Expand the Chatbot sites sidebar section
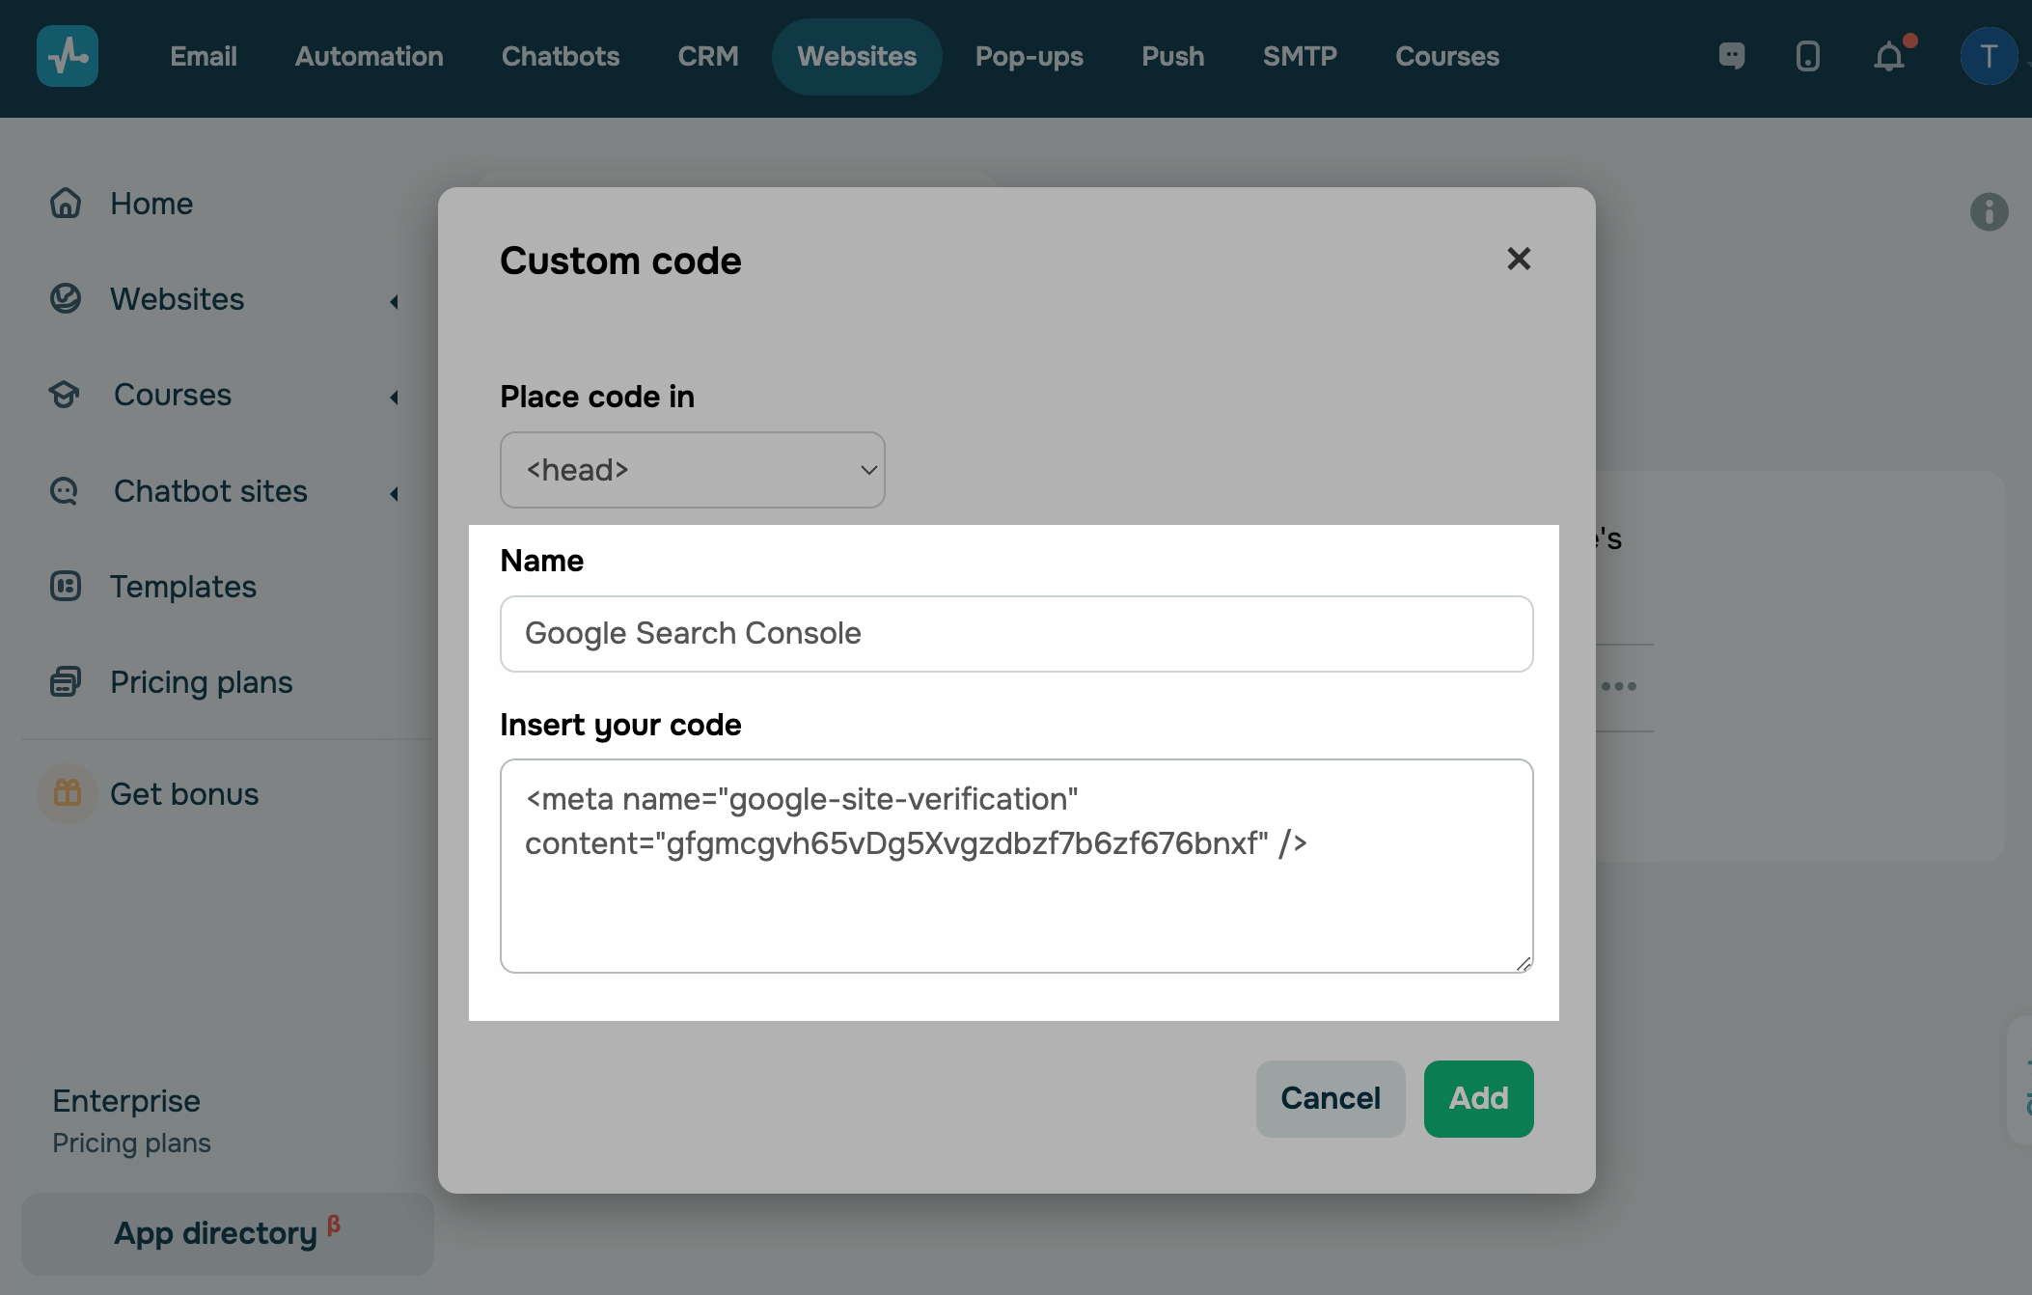Screen dimensions: 2032x1295 (394, 493)
